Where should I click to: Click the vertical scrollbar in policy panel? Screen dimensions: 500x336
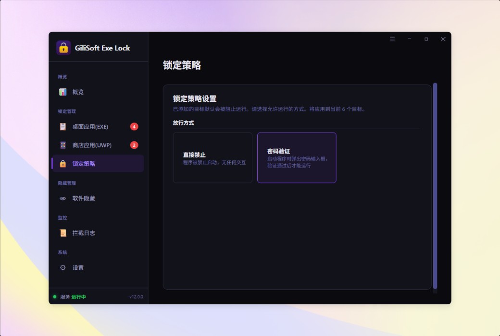[435, 186]
